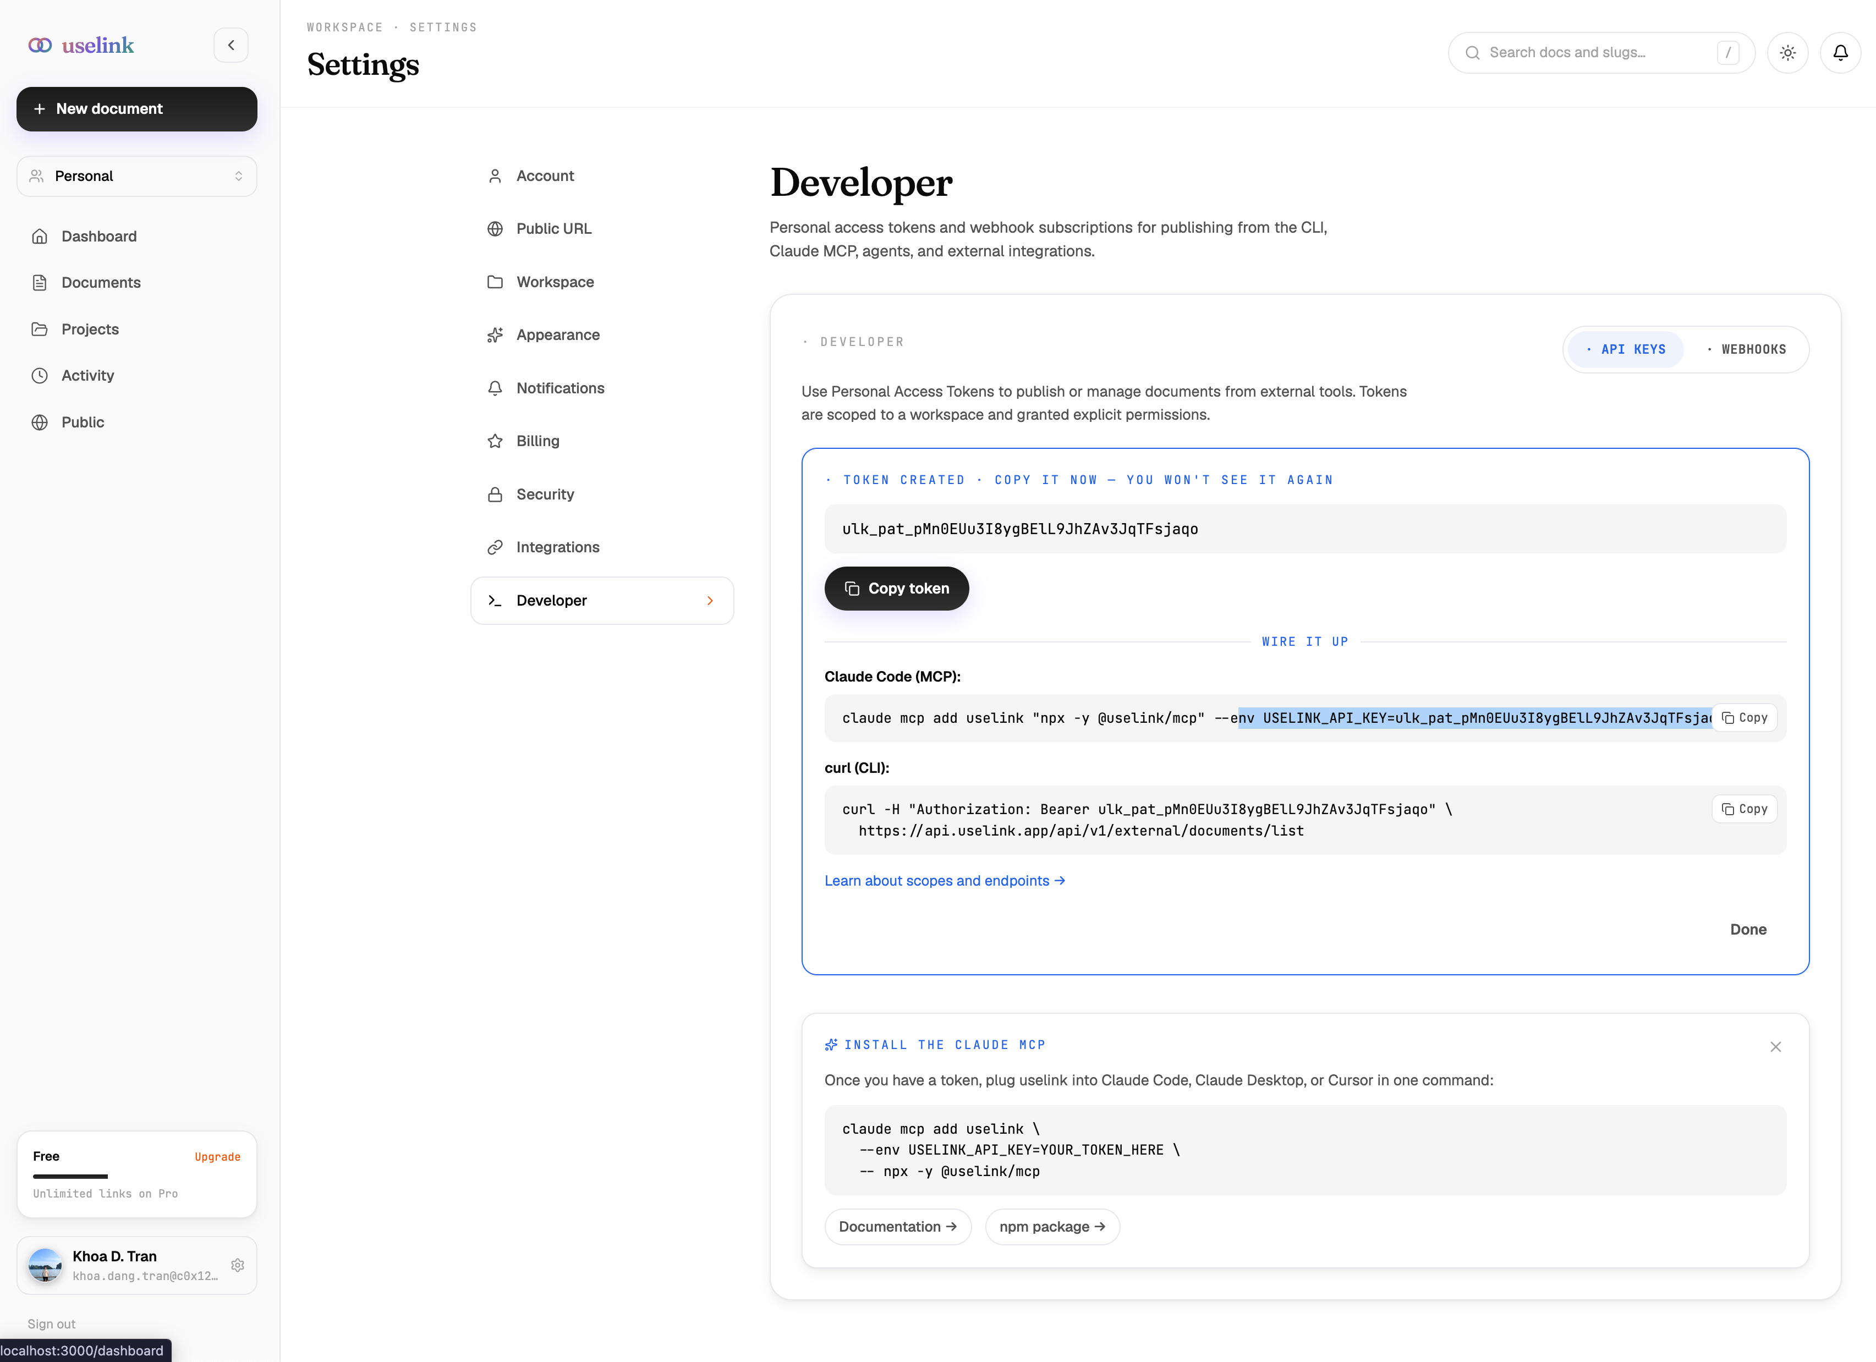Viewport: 1876px width, 1362px height.
Task: Open Notifications settings
Action: (602, 389)
